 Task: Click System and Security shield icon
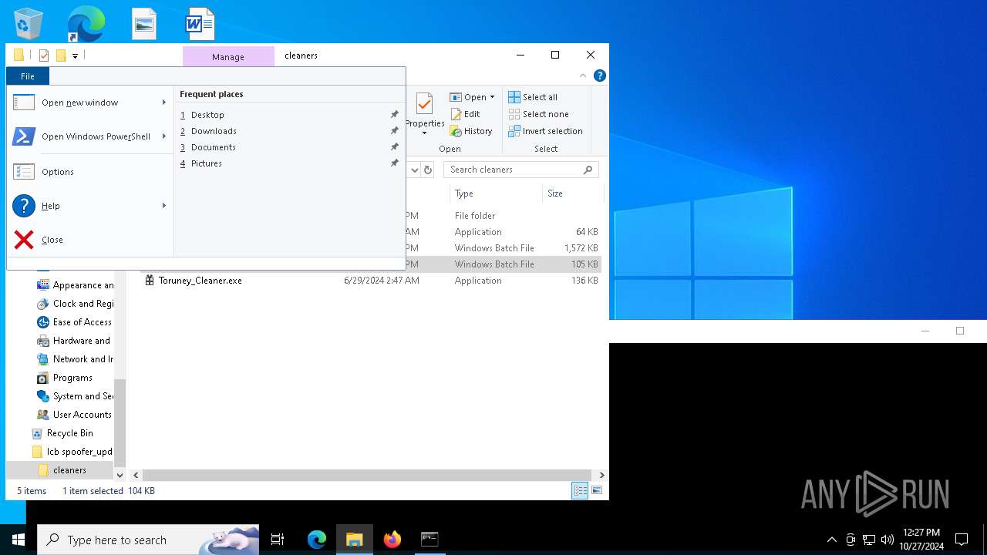coord(43,396)
